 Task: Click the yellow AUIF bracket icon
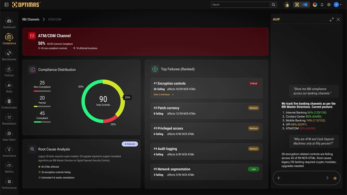tap(297, 5)
